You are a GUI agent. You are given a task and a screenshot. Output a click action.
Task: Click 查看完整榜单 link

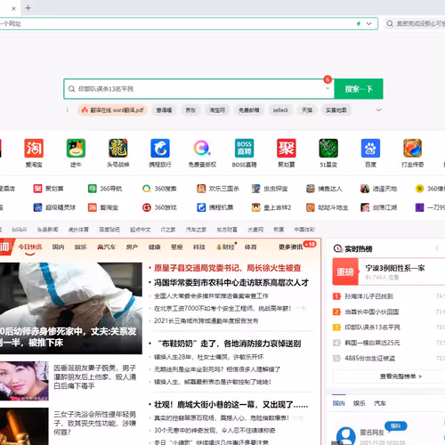coord(400,376)
